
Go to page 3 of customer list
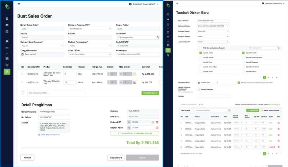point(273,77)
